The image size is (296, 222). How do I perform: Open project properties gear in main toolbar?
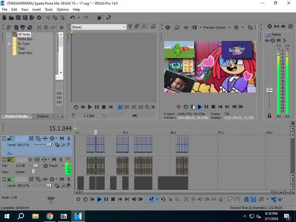[39, 18]
